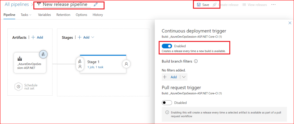
Task: Click the Schedule not set clock icon
Action: [x=18, y=86]
